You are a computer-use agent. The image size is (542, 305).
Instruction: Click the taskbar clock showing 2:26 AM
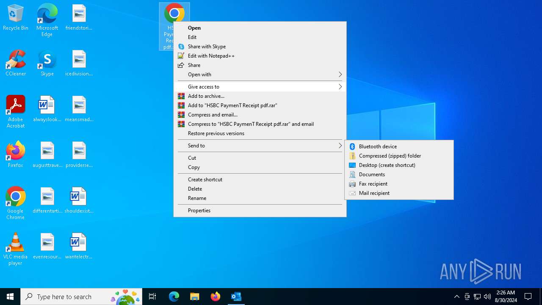(x=506, y=297)
